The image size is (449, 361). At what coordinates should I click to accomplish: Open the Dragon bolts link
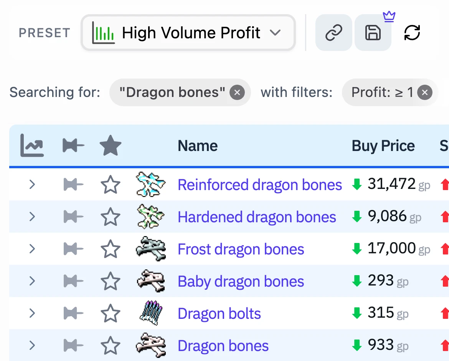pyautogui.click(x=220, y=313)
